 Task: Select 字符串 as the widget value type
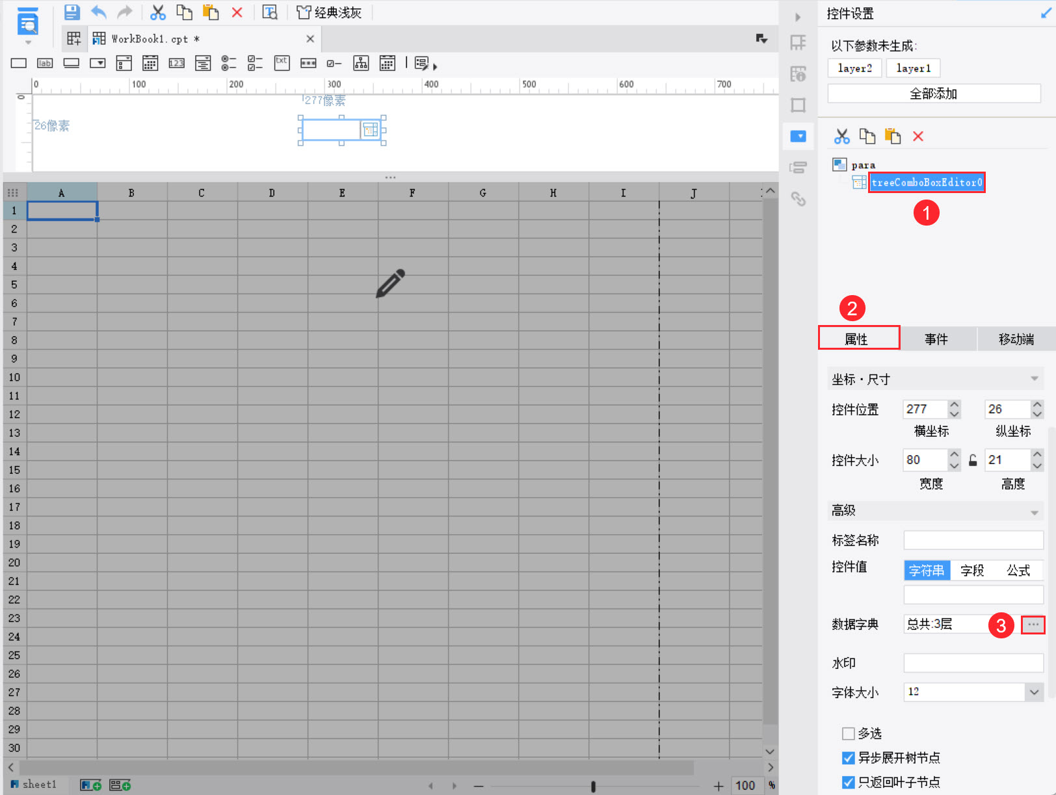click(x=927, y=570)
